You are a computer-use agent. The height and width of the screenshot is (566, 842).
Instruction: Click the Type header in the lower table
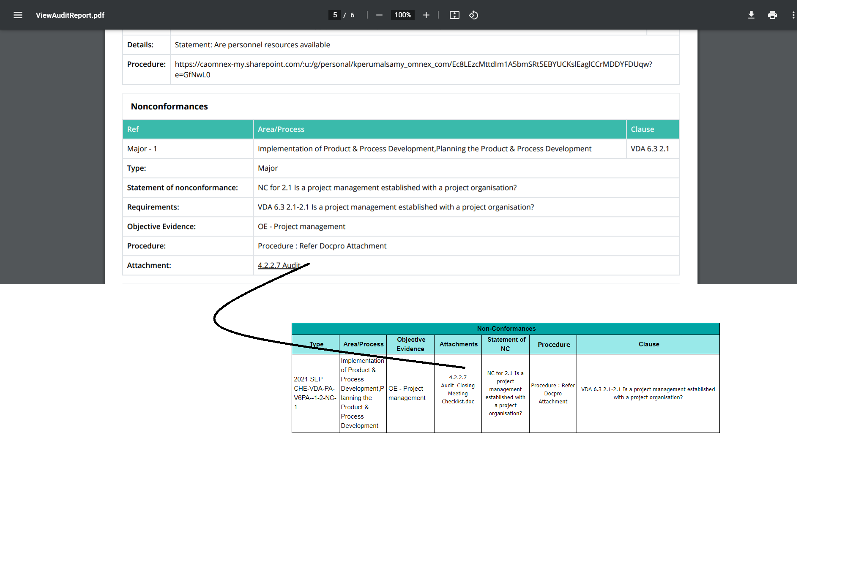point(316,344)
